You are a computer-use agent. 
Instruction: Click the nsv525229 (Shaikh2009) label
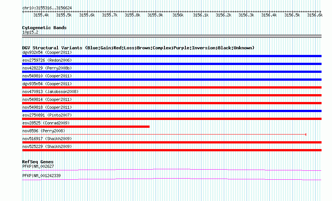[47, 146]
